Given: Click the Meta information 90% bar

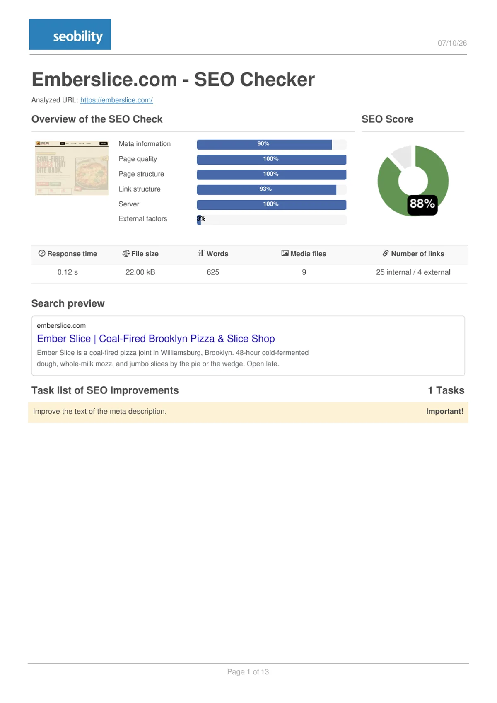Looking at the screenshot, I should tap(271, 144).
